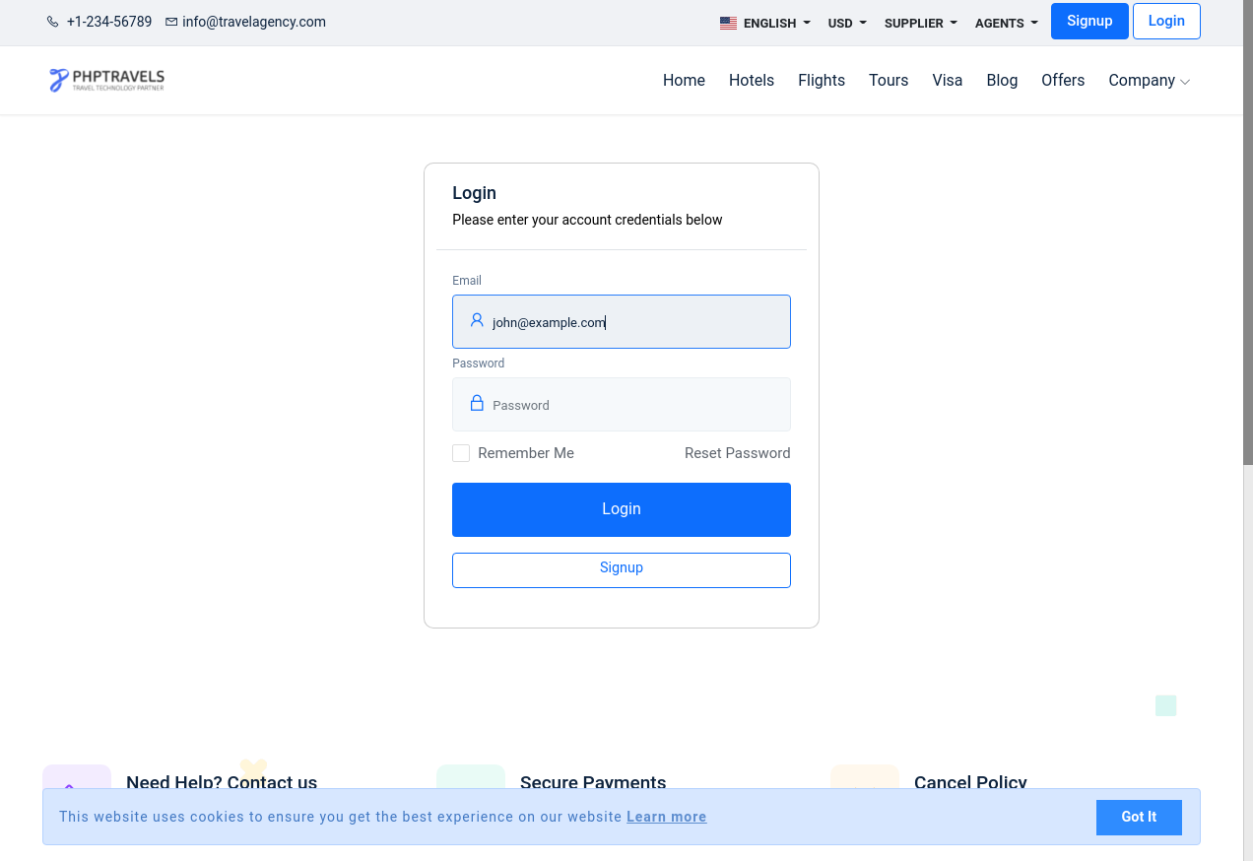The height and width of the screenshot is (861, 1253).
Task: Click the US flag language icon
Action: pos(728,23)
